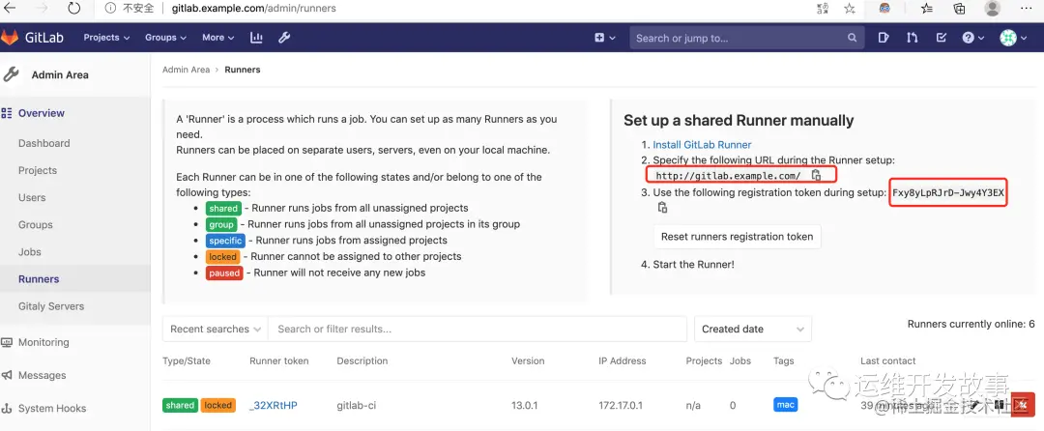Screen dimensions: 1044x431
Task: Open the new item plus dropdown
Action: pyautogui.click(x=604, y=38)
